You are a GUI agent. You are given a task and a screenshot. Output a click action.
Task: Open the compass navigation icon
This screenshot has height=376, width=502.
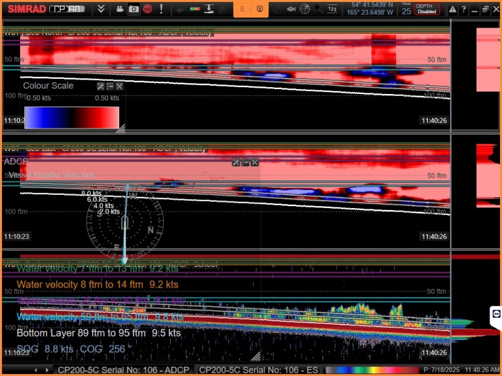click(305, 9)
